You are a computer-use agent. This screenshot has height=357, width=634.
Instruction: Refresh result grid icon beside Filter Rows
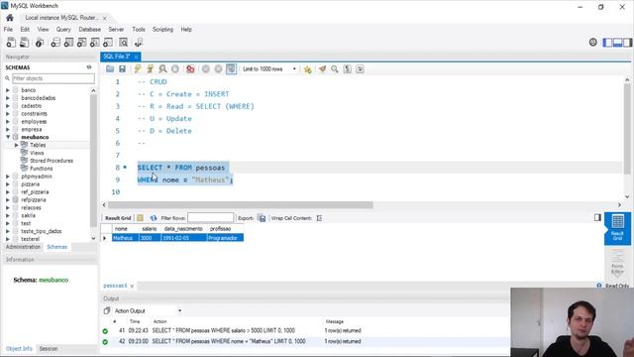(x=154, y=218)
